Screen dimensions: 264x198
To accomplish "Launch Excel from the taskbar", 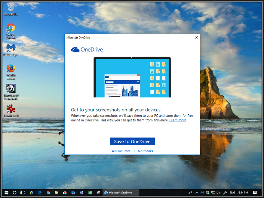I will [90, 193].
